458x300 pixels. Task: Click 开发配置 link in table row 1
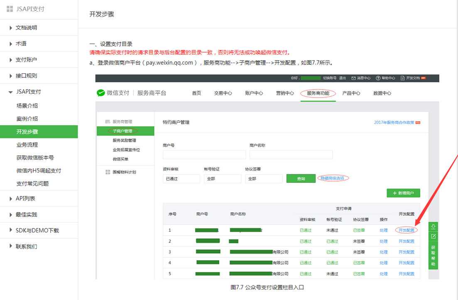coord(406,230)
